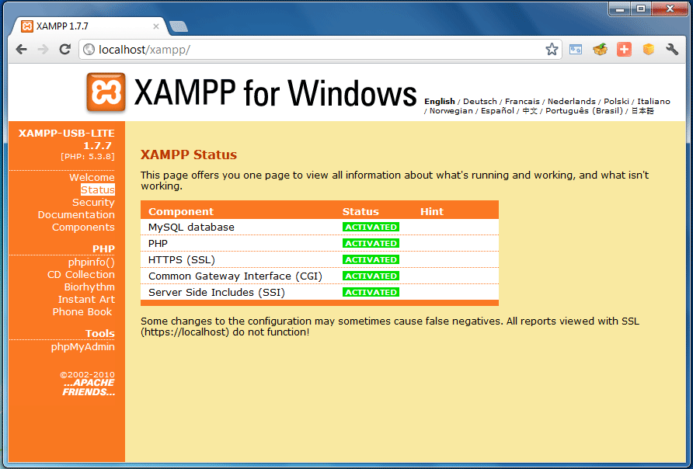
Task: Click the red plus extension icon
Action: point(624,50)
